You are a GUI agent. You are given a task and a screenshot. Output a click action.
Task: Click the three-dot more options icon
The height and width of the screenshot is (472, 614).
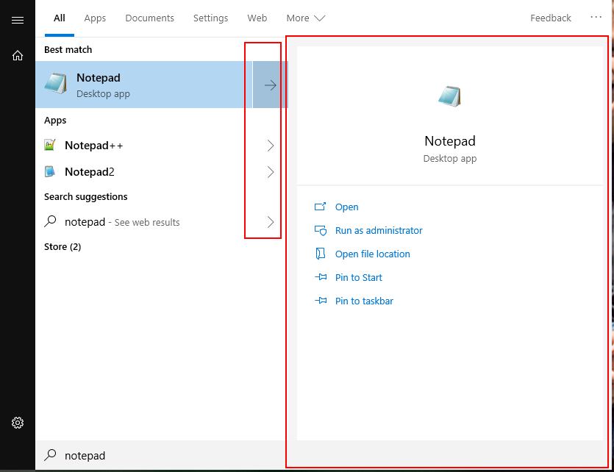click(596, 18)
